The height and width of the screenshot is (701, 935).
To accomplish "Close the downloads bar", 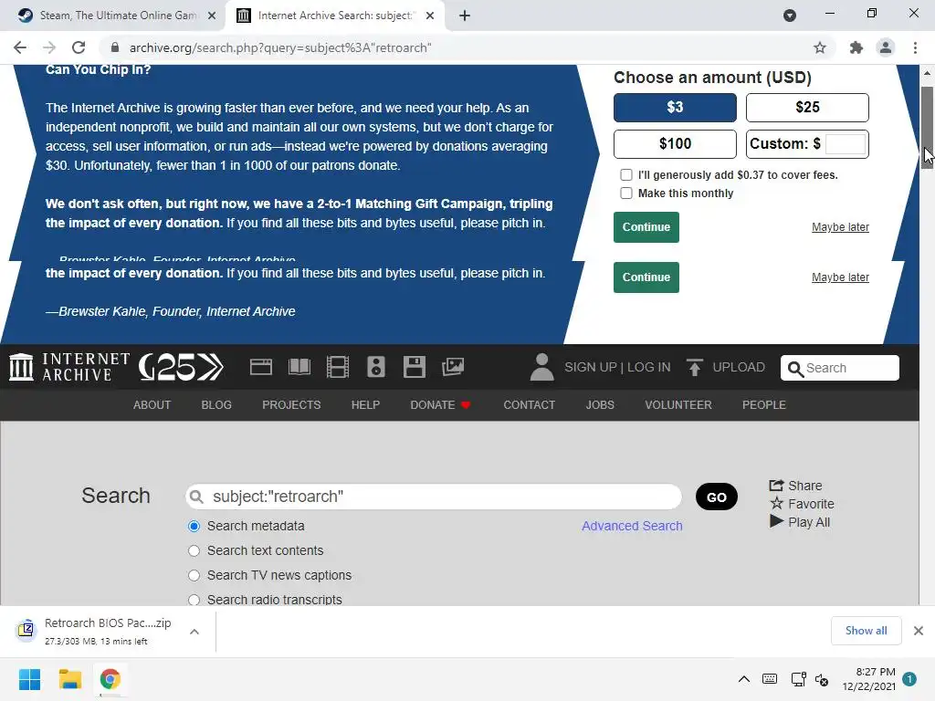I will (919, 631).
